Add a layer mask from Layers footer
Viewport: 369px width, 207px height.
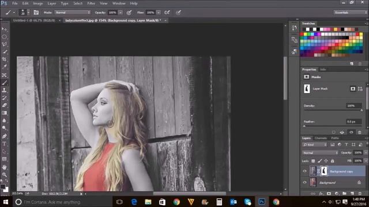[329, 193]
